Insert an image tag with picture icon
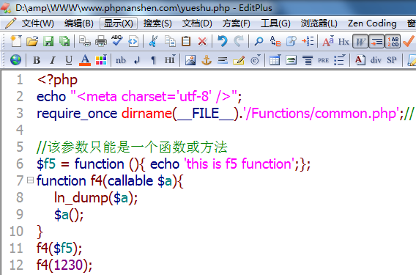416x275 pixels. click(x=190, y=60)
